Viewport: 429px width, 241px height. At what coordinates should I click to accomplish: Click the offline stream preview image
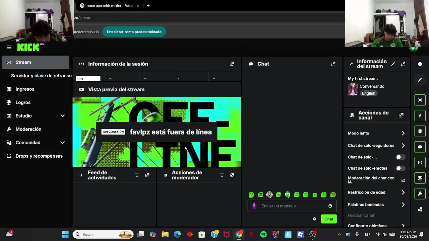pos(157,132)
